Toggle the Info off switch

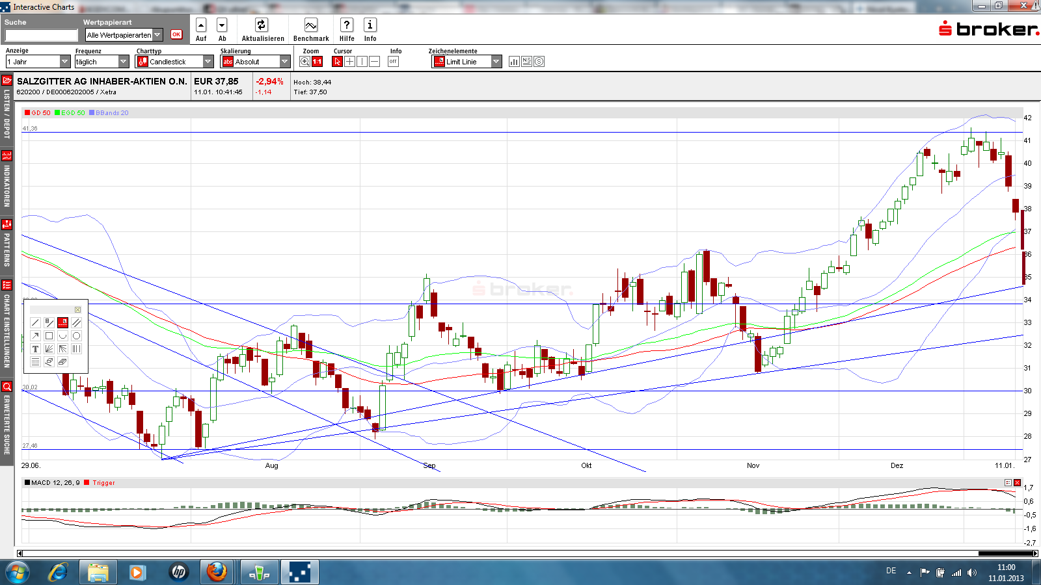393,62
